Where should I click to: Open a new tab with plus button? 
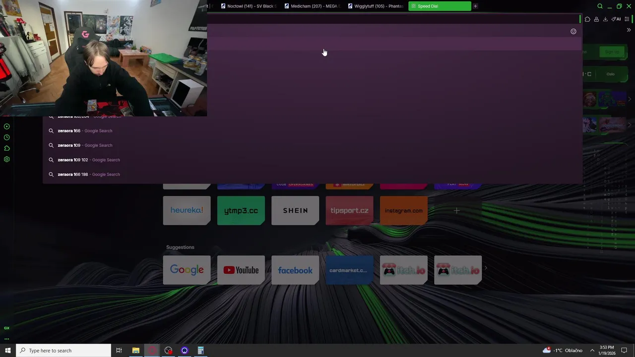coord(475,6)
